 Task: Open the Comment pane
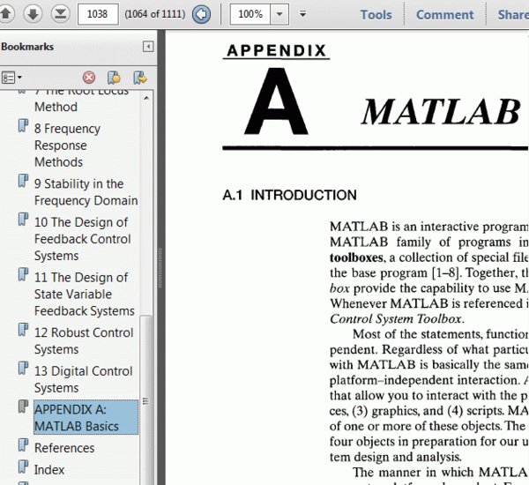click(x=444, y=14)
